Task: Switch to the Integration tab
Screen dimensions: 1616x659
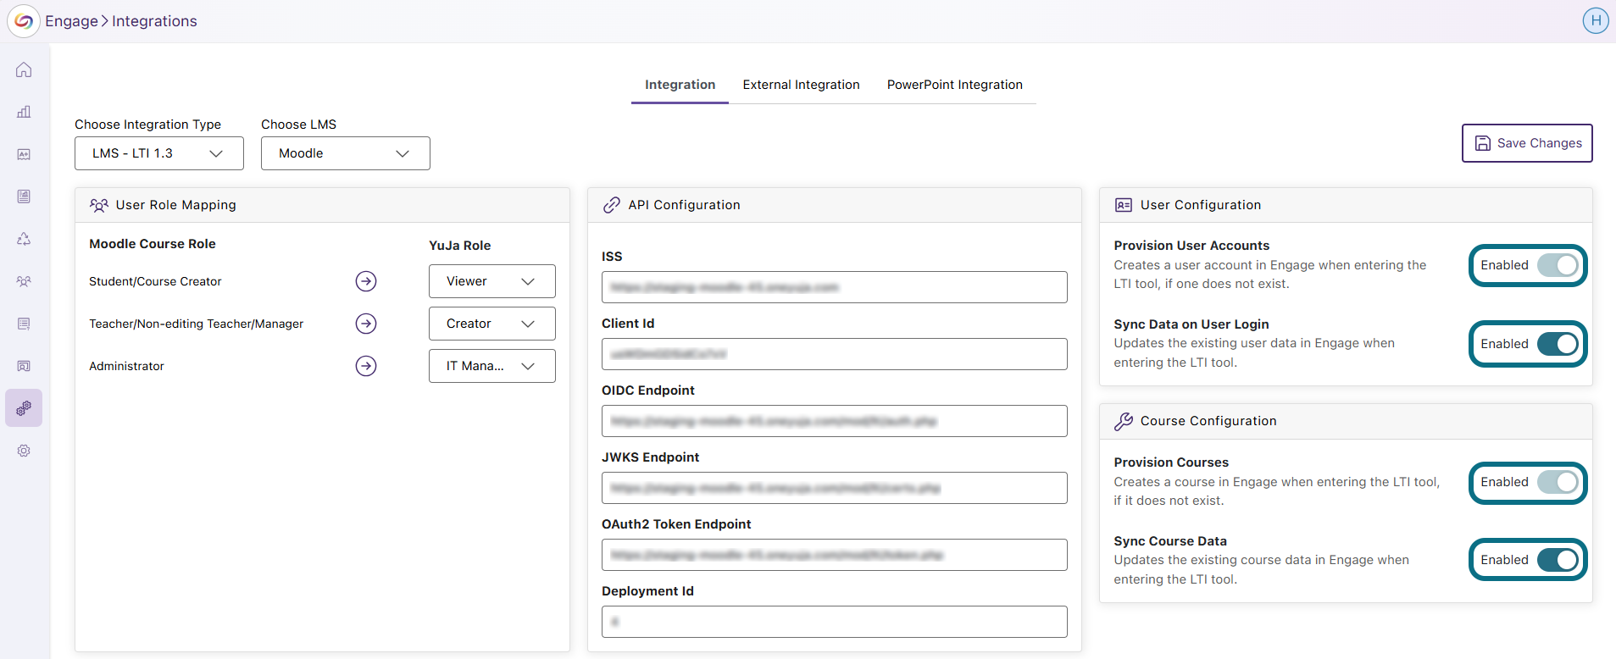Action: (x=680, y=85)
